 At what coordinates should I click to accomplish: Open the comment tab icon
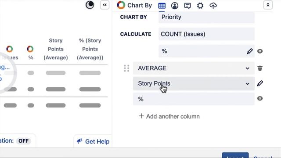187,6
